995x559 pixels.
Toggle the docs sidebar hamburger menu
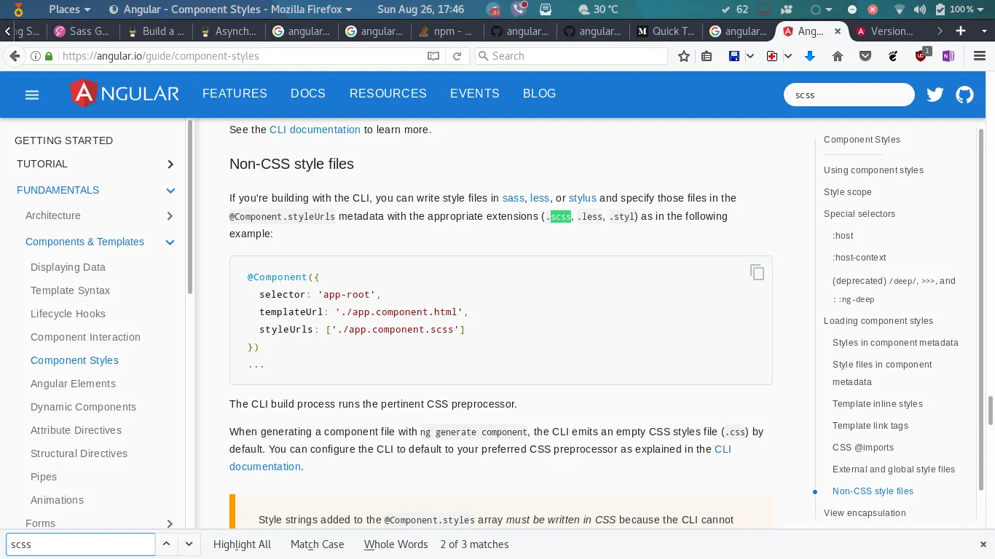(x=31, y=95)
